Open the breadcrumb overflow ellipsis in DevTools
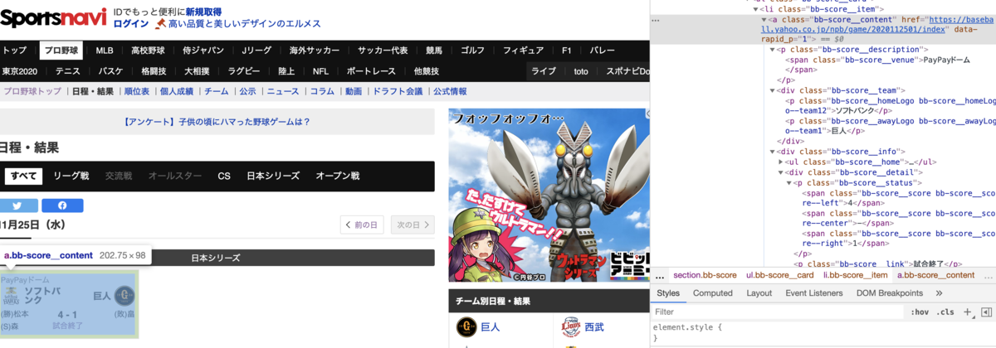The width and height of the screenshot is (996, 348). pyautogui.click(x=661, y=275)
